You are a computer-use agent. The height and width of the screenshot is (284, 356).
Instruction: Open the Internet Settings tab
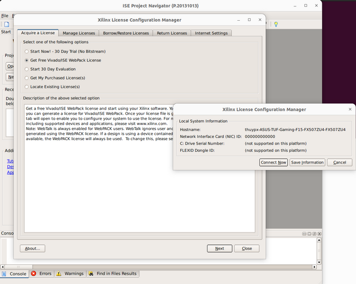click(211, 33)
